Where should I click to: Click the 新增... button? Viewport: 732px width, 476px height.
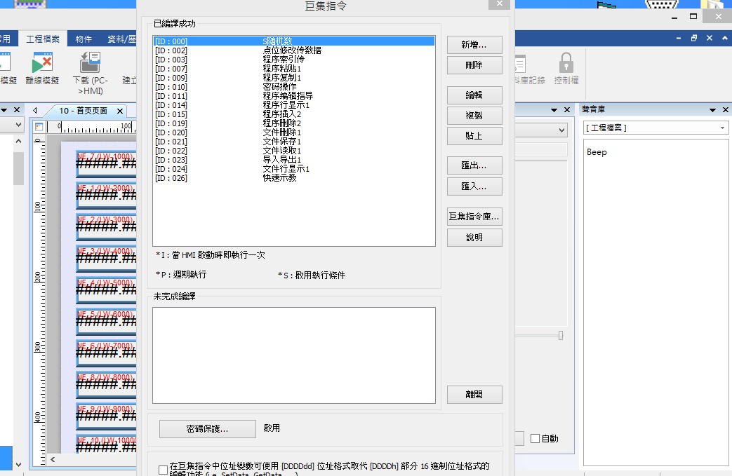(x=474, y=45)
